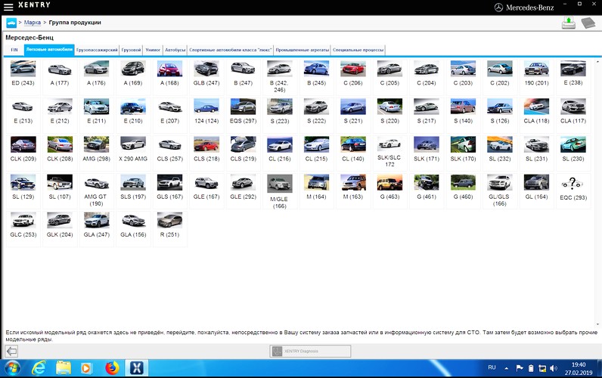Select the R (251) model
Image resolution: width=602 pixels, height=378 pixels.
(x=169, y=228)
